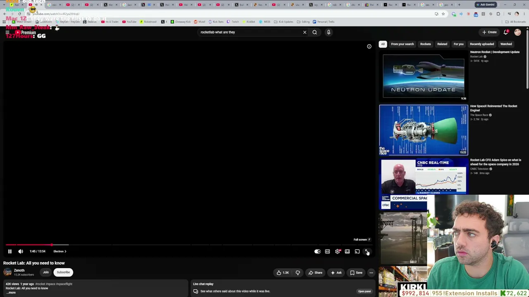Open the YouTube account avatar menu
529x297 pixels.
click(517, 32)
